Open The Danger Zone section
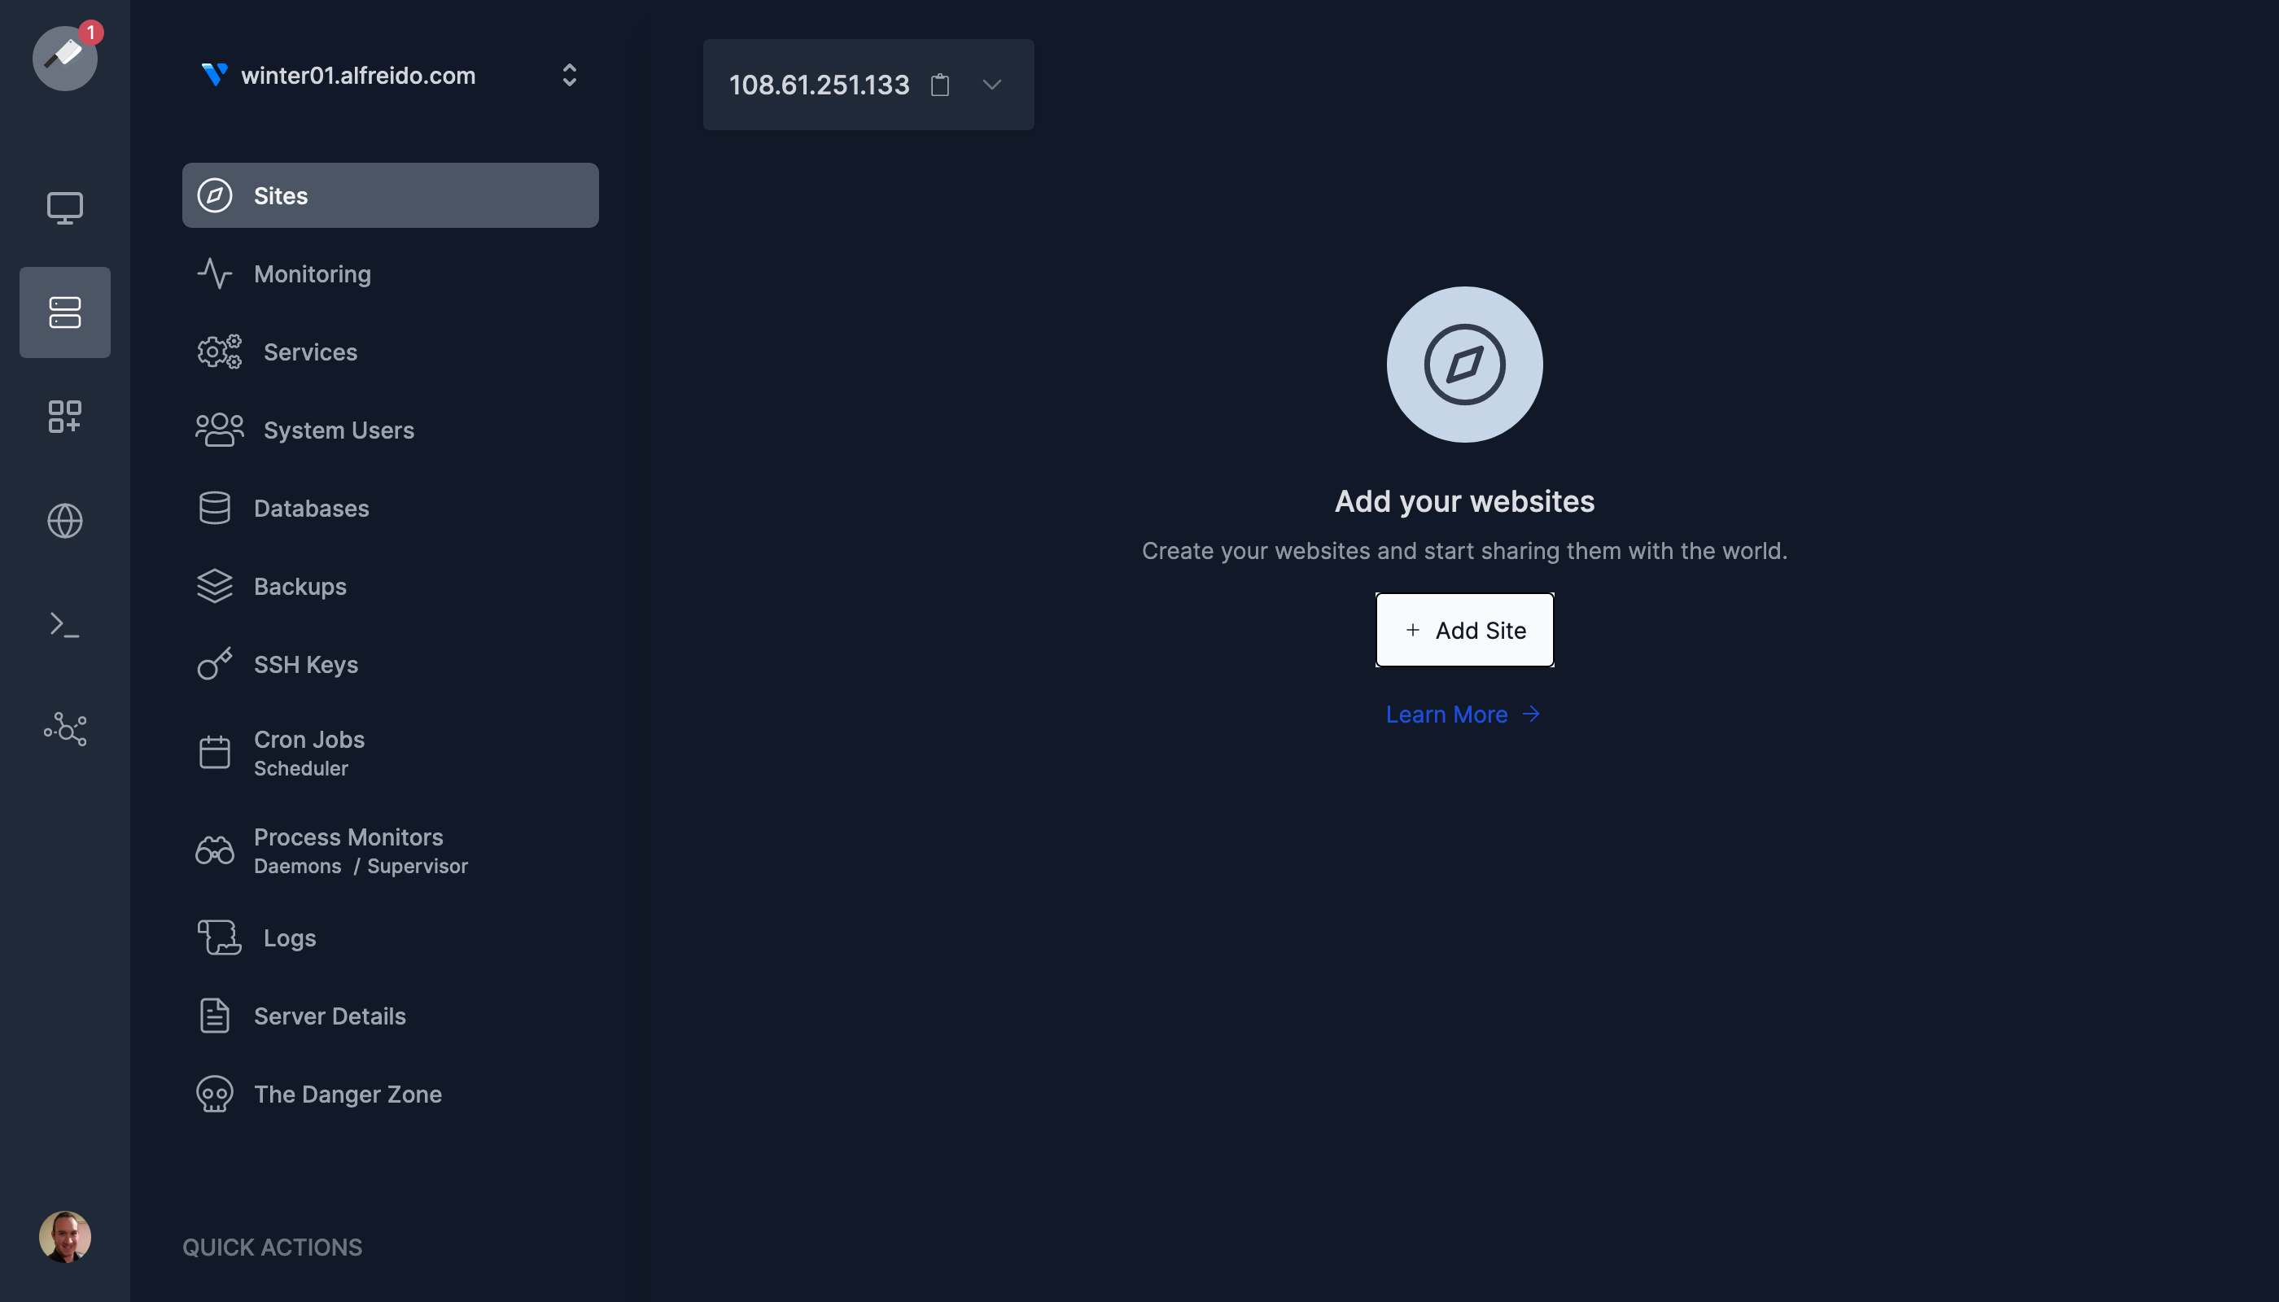The image size is (2279, 1302). [347, 1094]
